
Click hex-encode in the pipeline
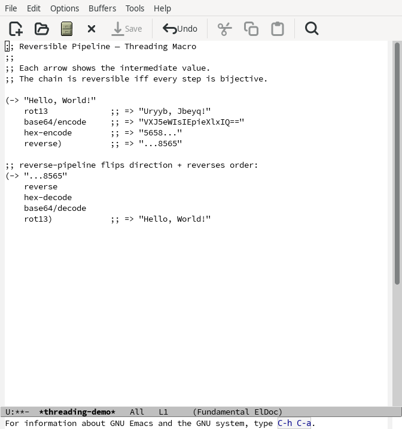48,132
